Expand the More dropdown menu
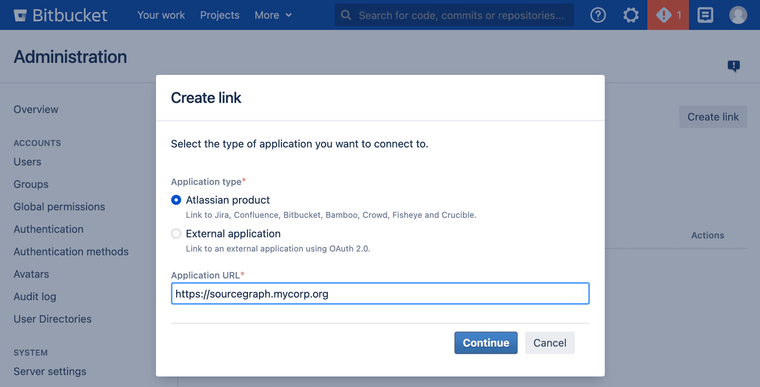The image size is (760, 387). [273, 15]
